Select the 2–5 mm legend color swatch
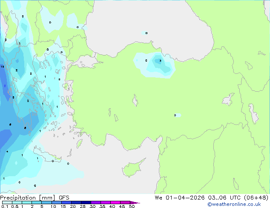 [x=37, y=202]
